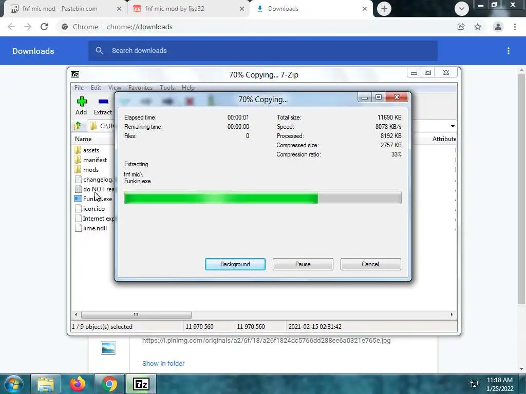The height and width of the screenshot is (394, 526).
Task: Open the Edit menu in 7-Zip
Action: point(96,87)
